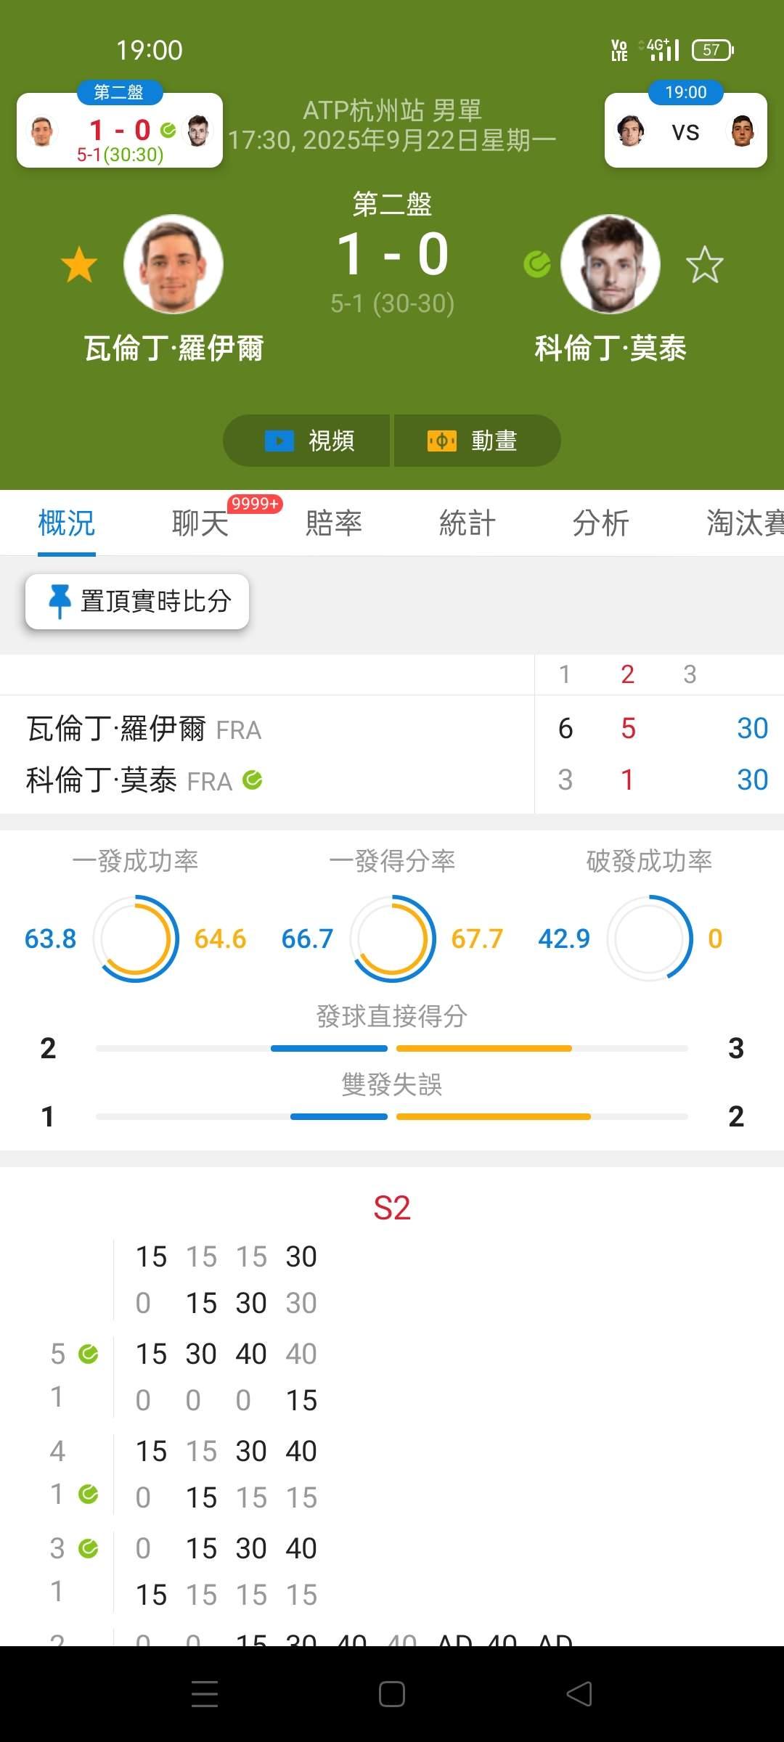Tap the 一發成功率 circular gauge
The image size is (784, 1742).
coord(136,939)
